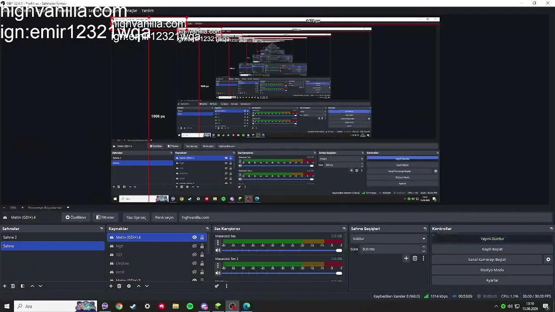Undock the Kaynaklar panel

207,229
